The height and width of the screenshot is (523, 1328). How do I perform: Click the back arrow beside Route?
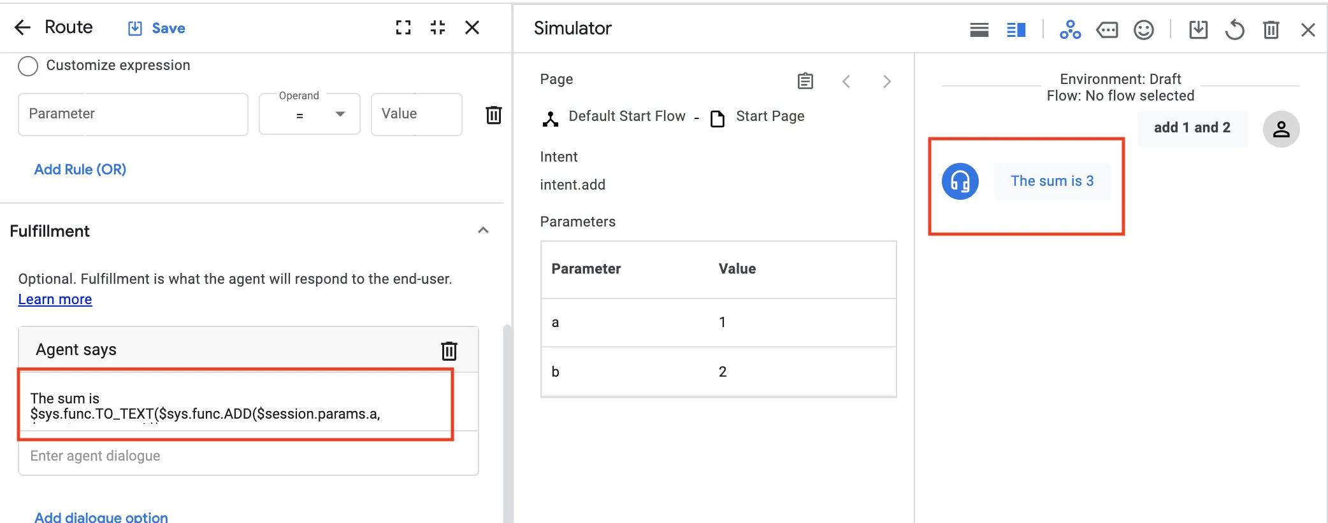[22, 27]
